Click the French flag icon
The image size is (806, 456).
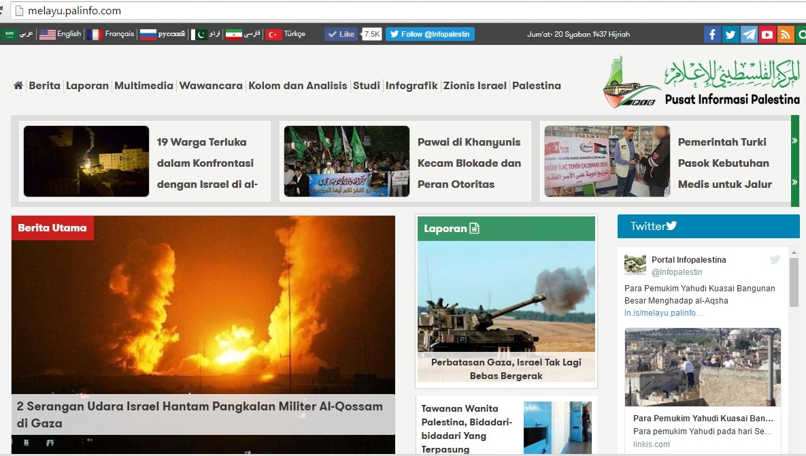95,34
